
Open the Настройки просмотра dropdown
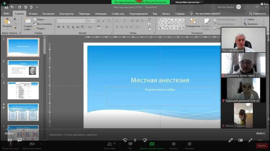click(189, 2)
